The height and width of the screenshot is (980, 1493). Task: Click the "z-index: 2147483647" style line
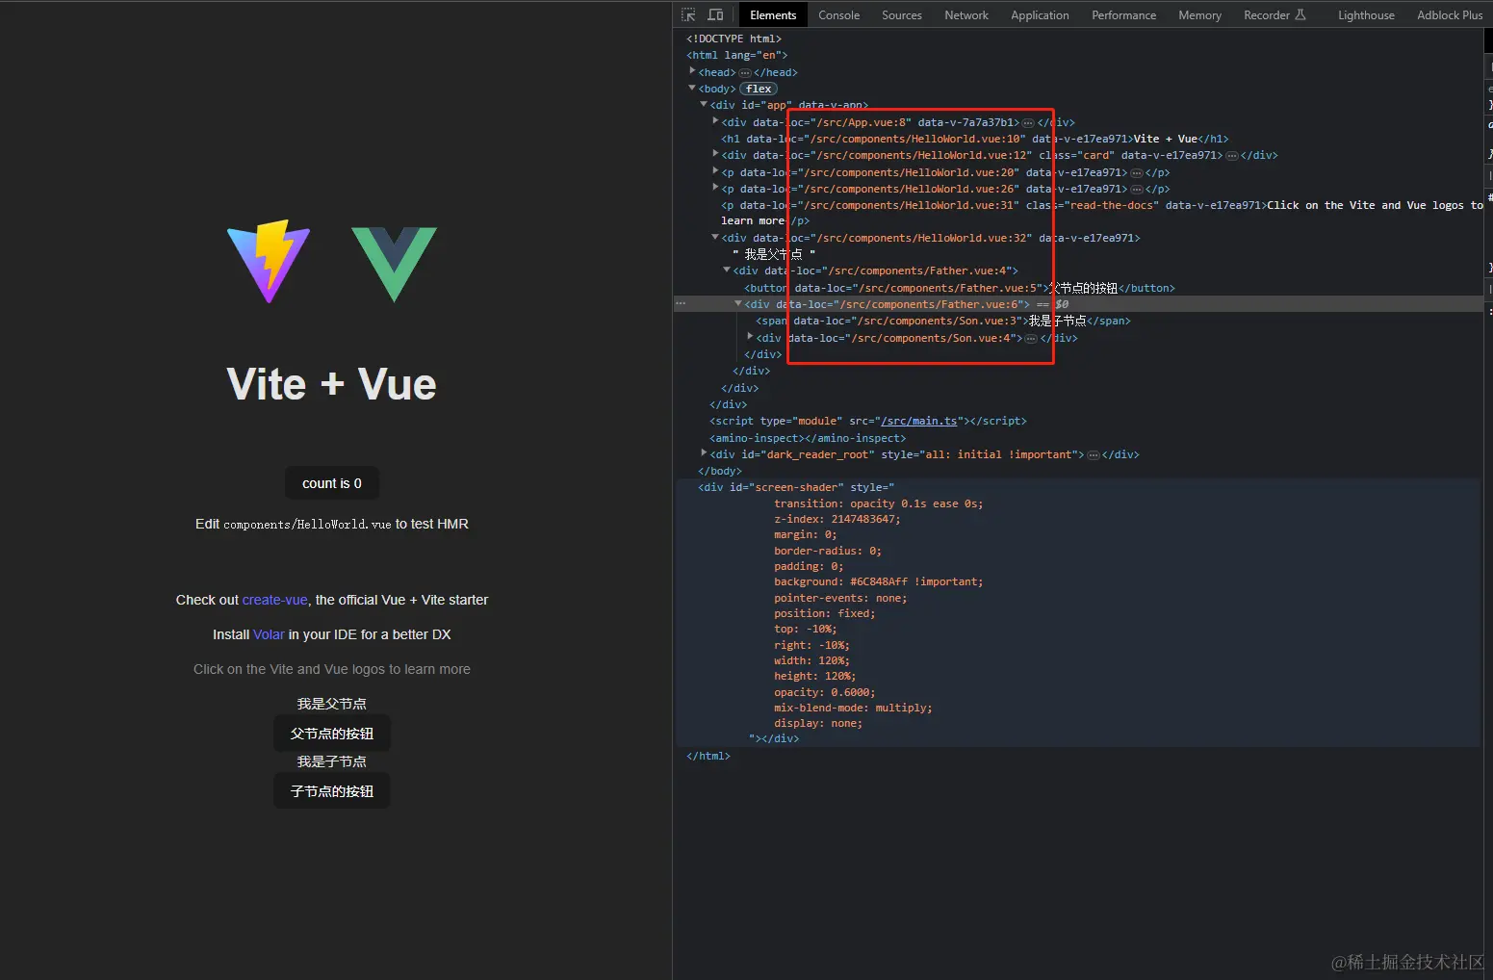(837, 519)
